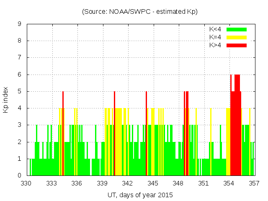Click the NOAA/SWPC source title text
Viewport: 268px width, 201px height.
tap(140, 12)
